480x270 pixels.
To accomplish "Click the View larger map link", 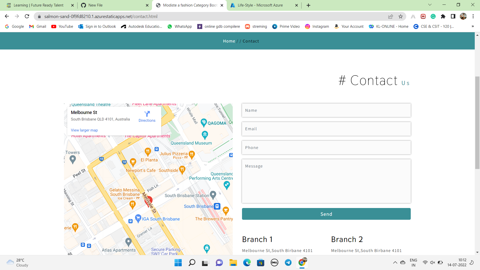I will click(x=84, y=130).
